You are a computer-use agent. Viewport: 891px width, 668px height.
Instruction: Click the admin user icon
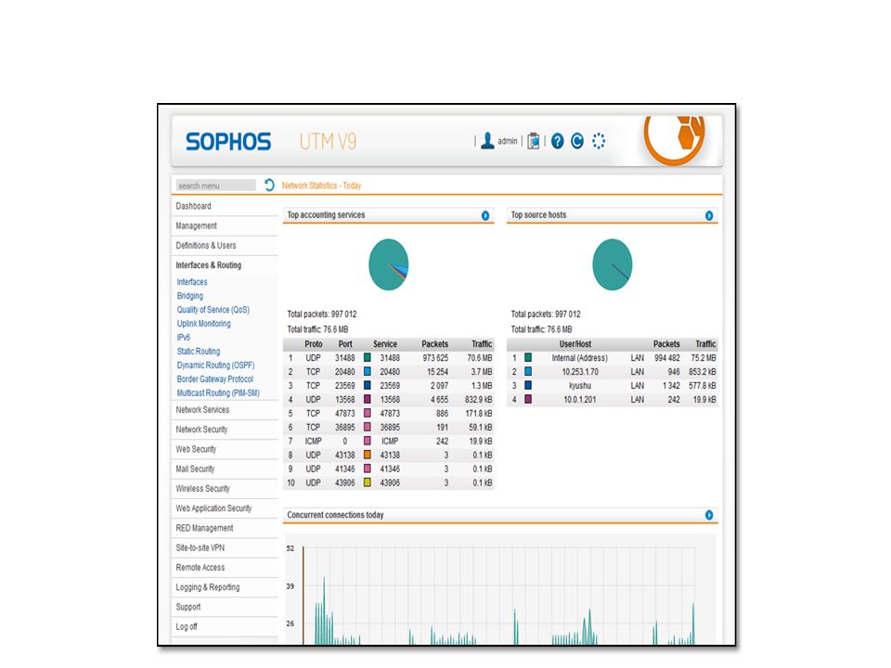(x=487, y=141)
